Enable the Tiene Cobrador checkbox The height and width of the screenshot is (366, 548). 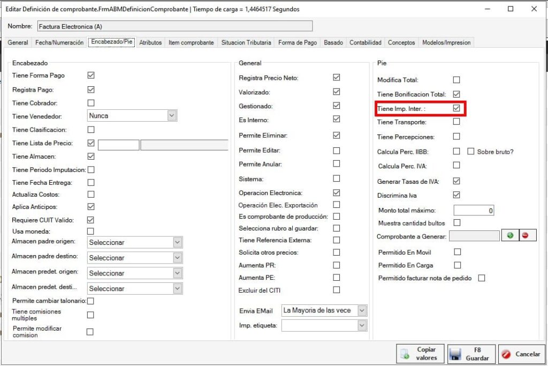tap(91, 103)
